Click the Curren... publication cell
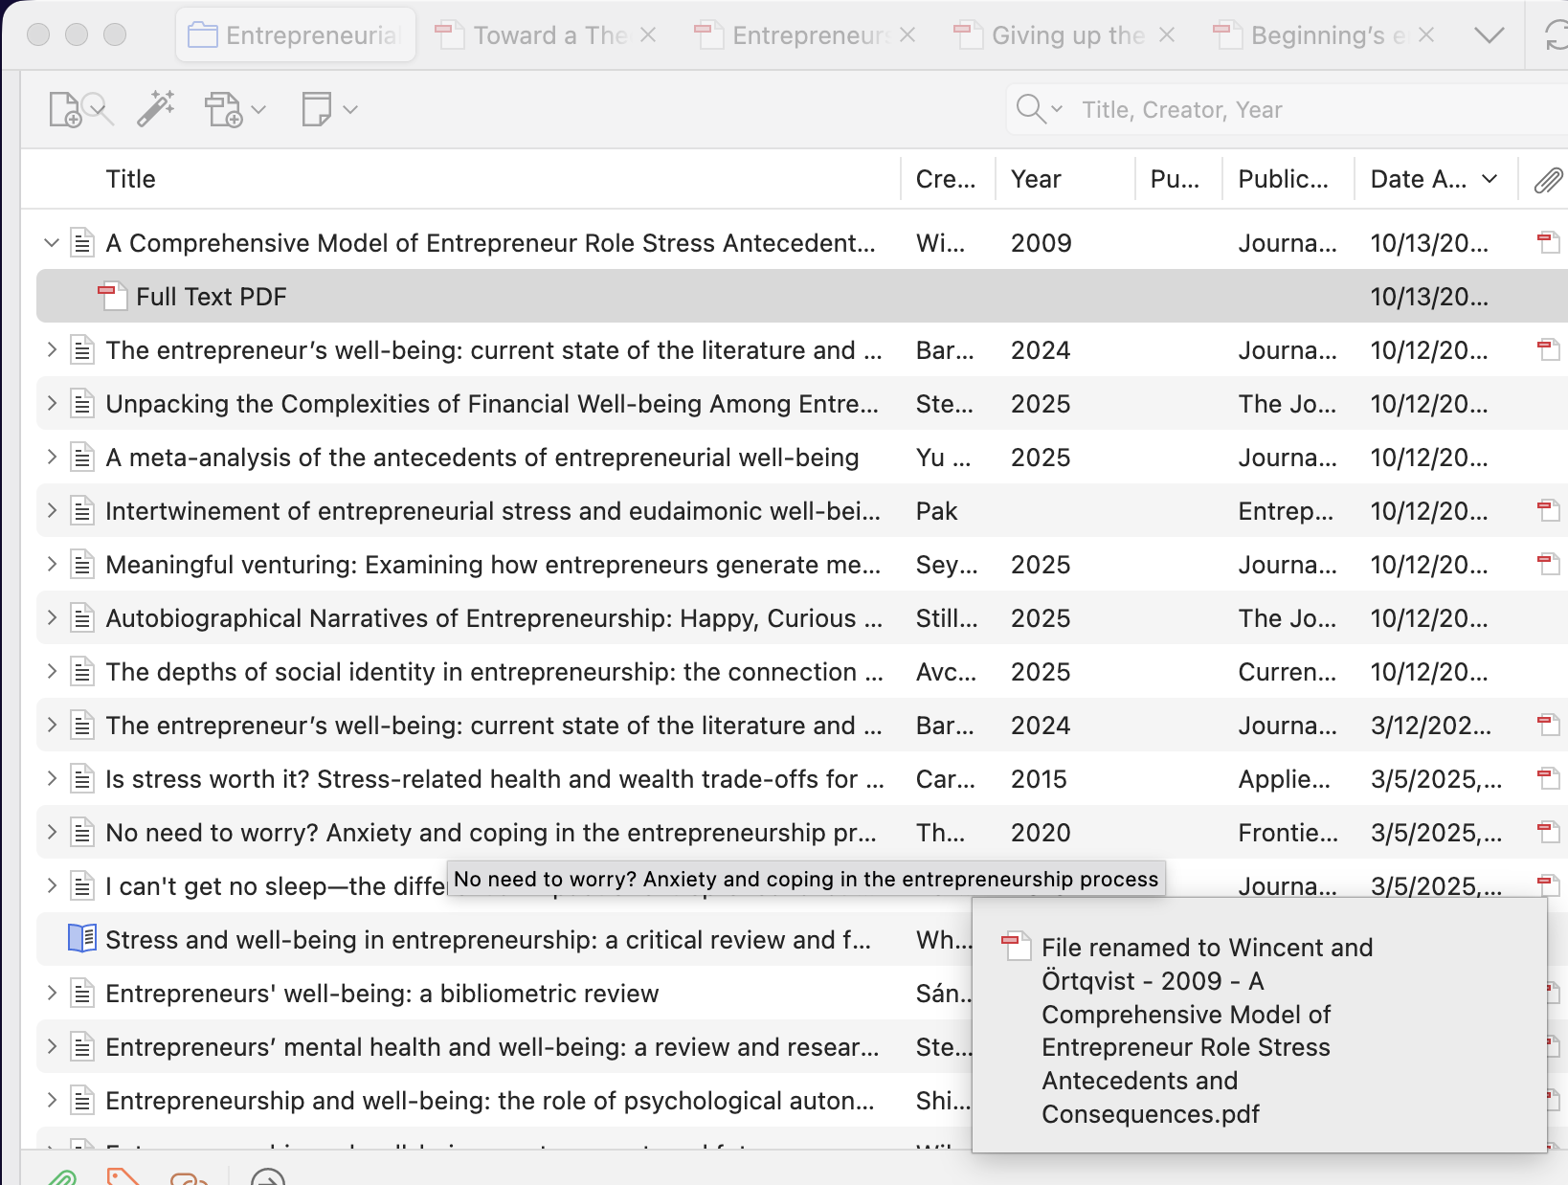 click(1287, 672)
